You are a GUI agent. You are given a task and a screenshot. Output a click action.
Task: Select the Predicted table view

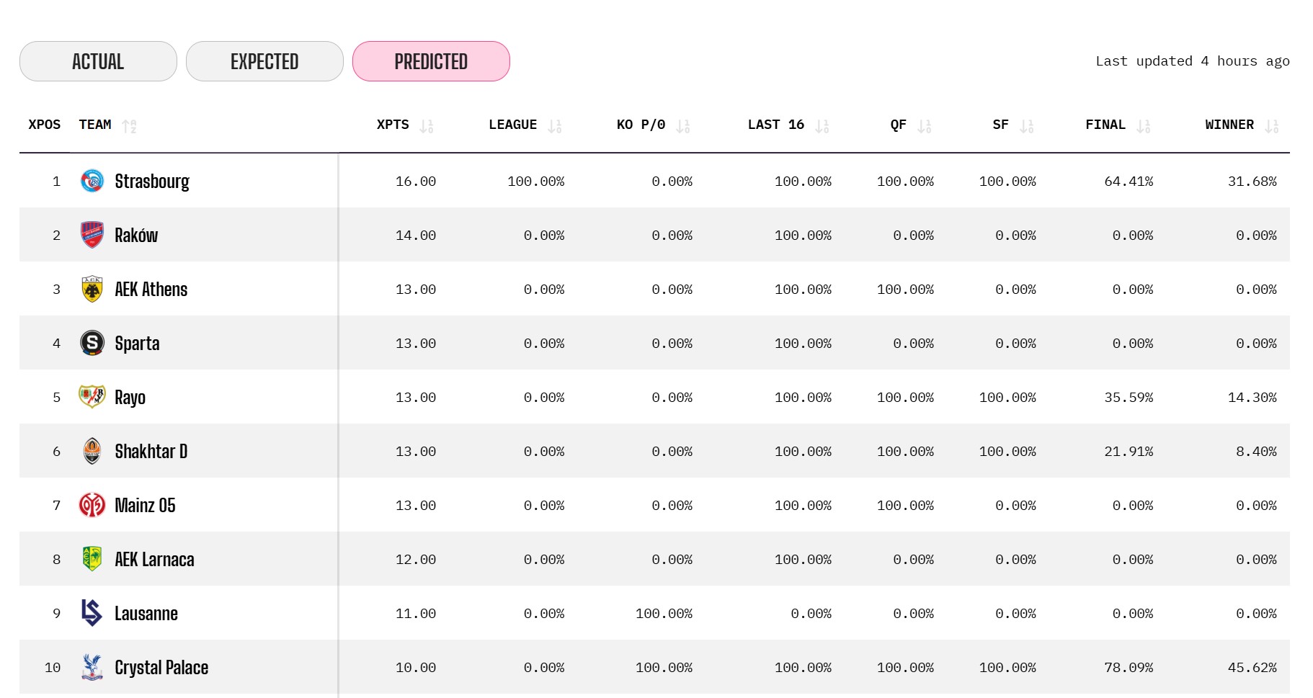tap(431, 61)
